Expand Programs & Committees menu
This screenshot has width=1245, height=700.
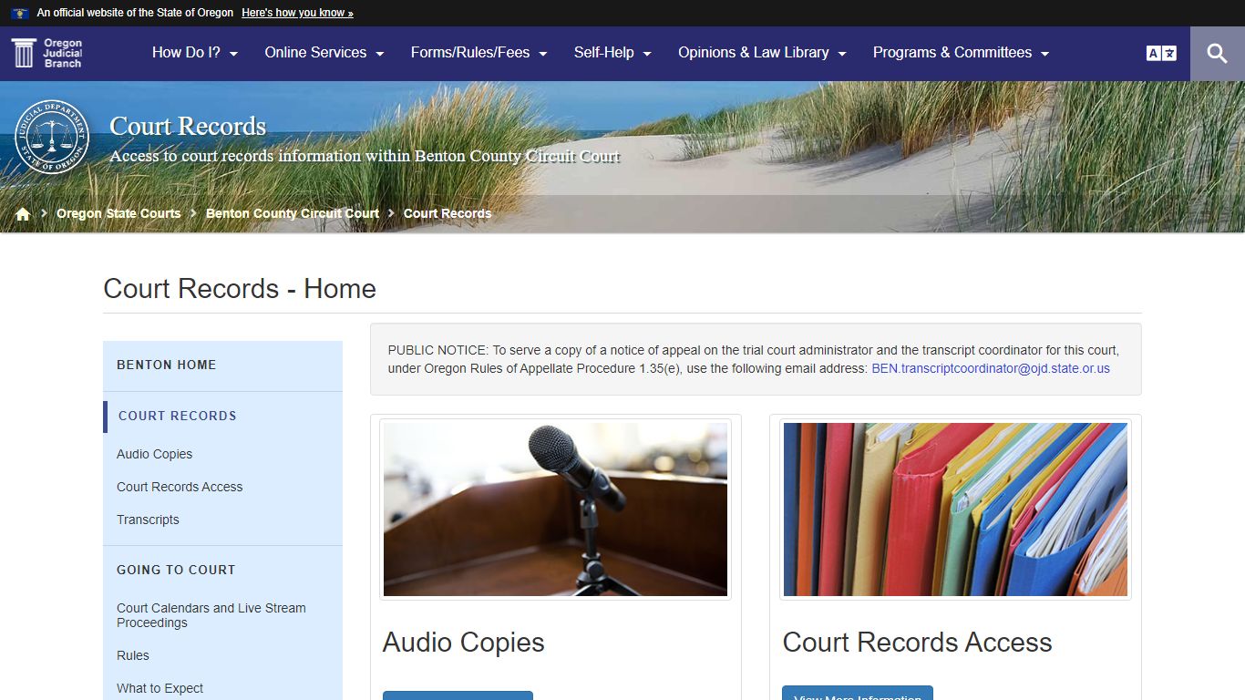(962, 53)
